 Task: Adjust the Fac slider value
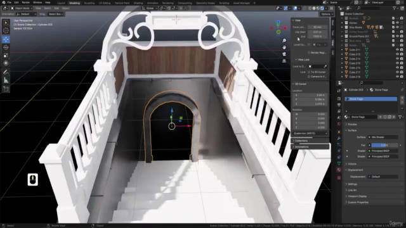pos(384,145)
